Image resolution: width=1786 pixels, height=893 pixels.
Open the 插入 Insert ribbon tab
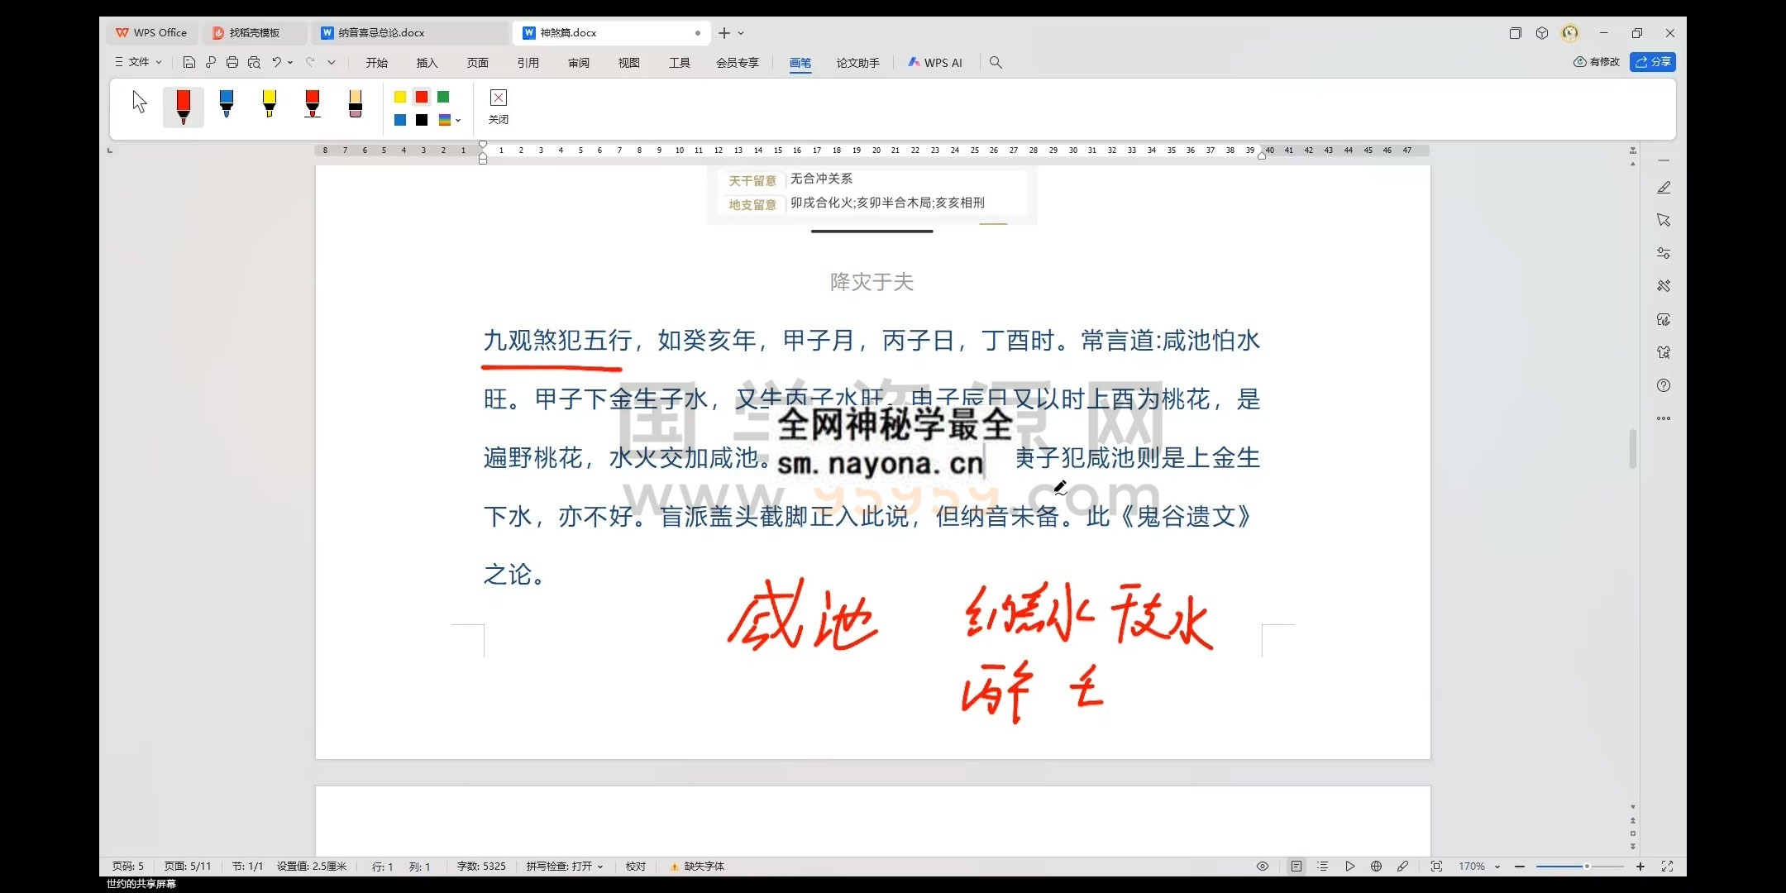[427, 63]
